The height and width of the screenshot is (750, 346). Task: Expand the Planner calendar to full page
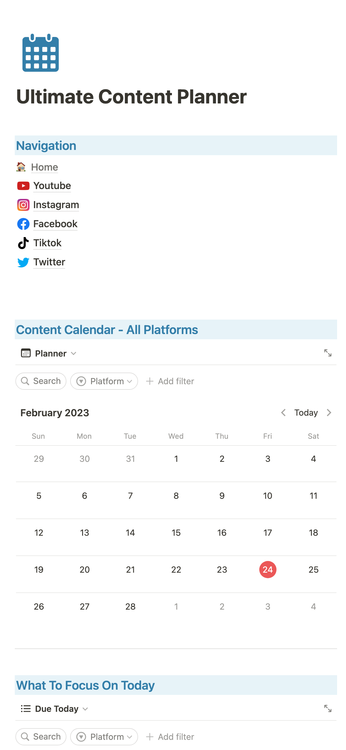[328, 353]
